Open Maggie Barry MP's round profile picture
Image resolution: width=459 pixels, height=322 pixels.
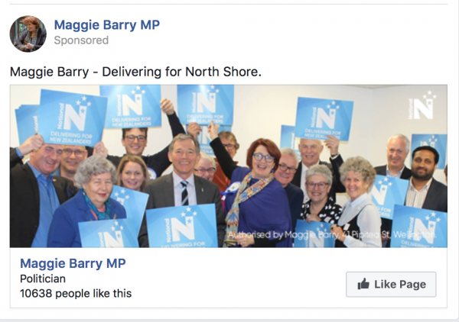[x=28, y=34]
